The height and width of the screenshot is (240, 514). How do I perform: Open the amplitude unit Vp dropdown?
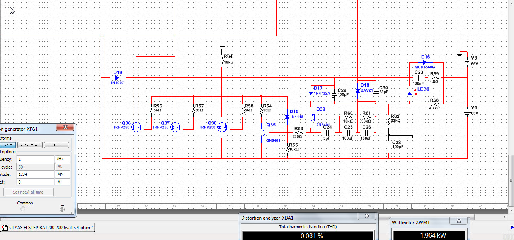[63, 174]
